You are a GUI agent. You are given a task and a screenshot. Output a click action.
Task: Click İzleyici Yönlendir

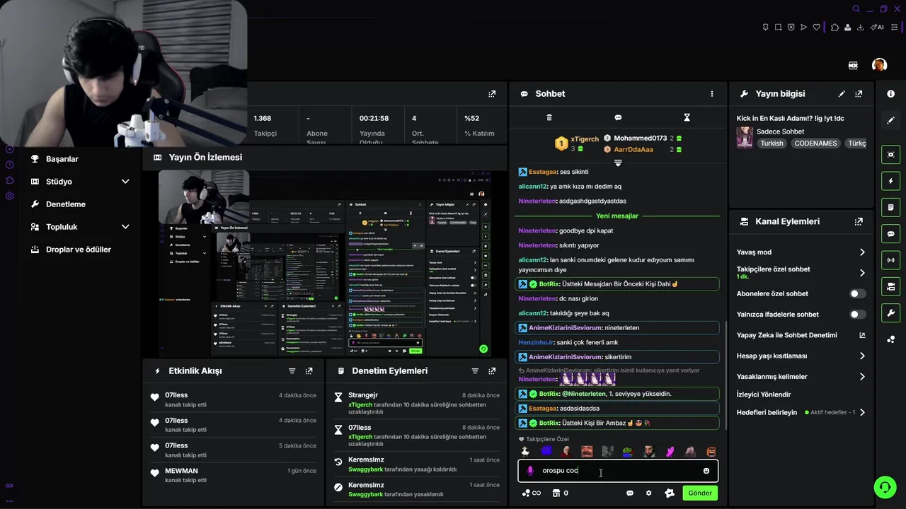pos(764,394)
